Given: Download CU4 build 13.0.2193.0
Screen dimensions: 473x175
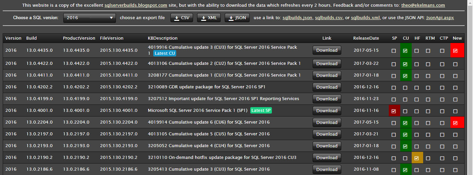Looking at the screenshot, I should (x=327, y=146).
